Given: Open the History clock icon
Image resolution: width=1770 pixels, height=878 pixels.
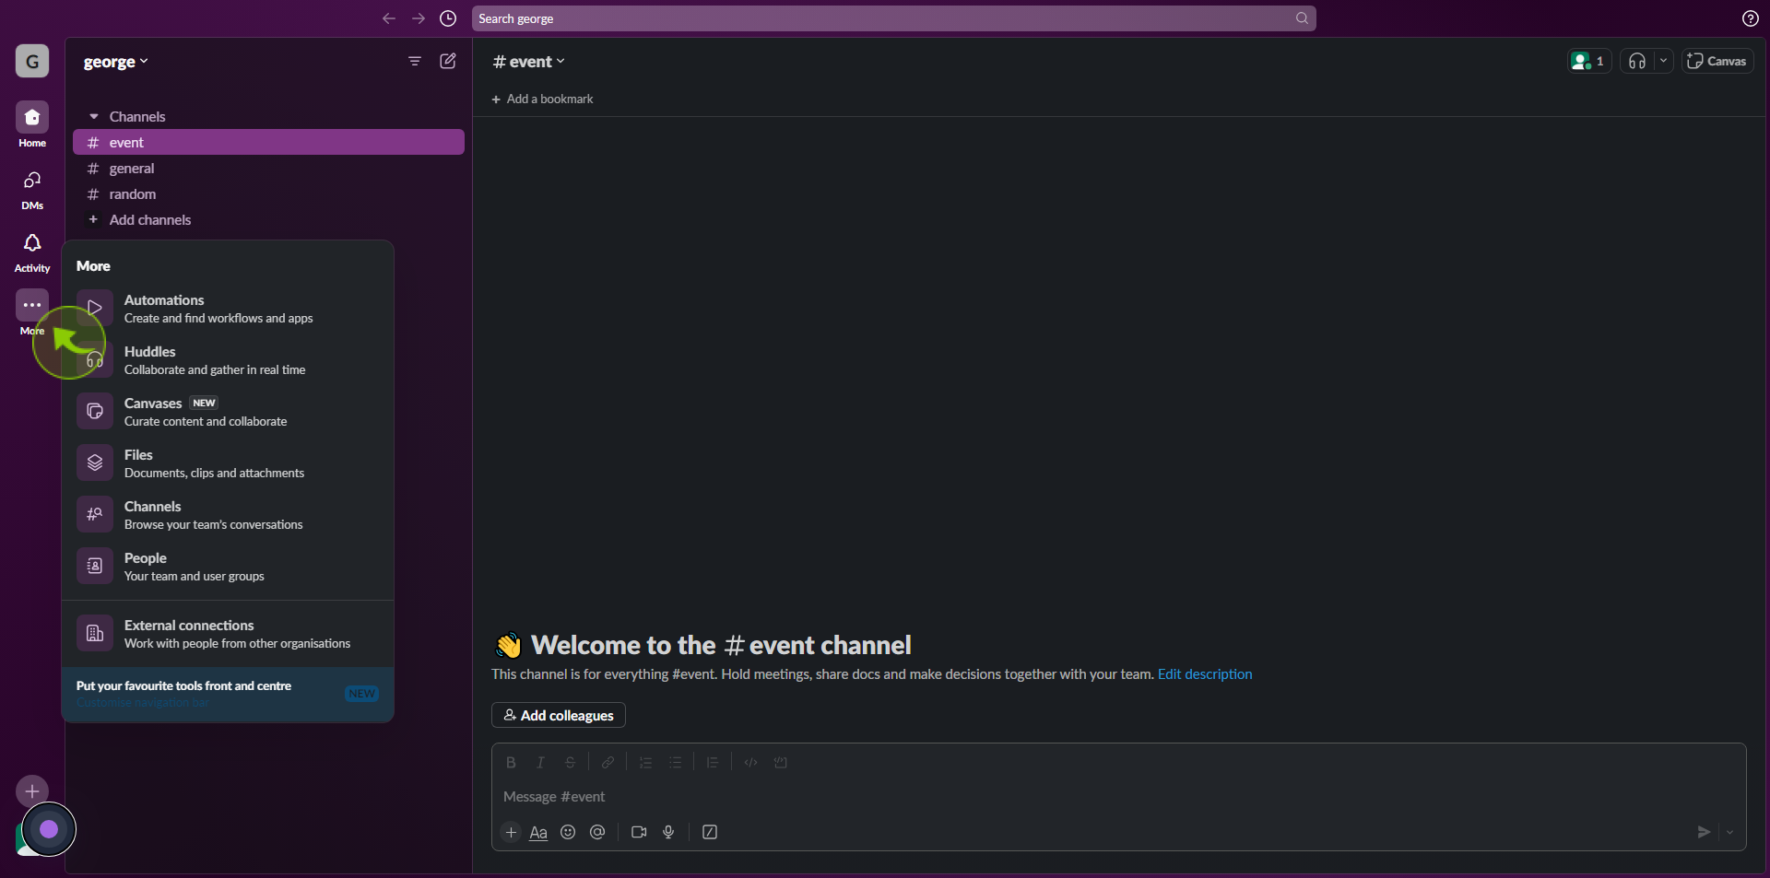Looking at the screenshot, I should pos(448,18).
